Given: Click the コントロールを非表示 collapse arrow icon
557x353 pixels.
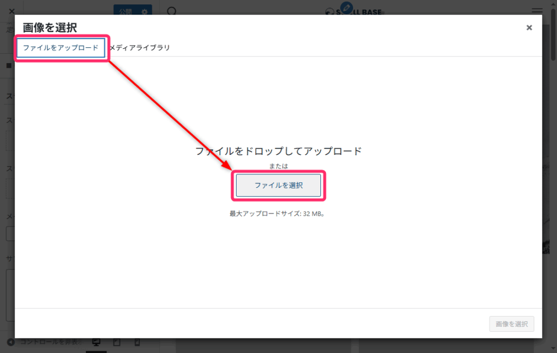Looking at the screenshot, I should (11, 342).
